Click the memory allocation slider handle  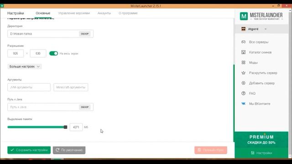(x=65, y=127)
